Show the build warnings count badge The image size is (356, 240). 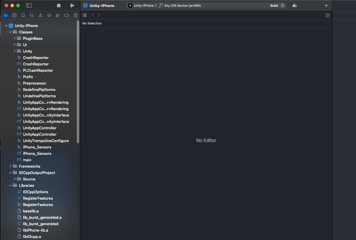(x=282, y=6)
